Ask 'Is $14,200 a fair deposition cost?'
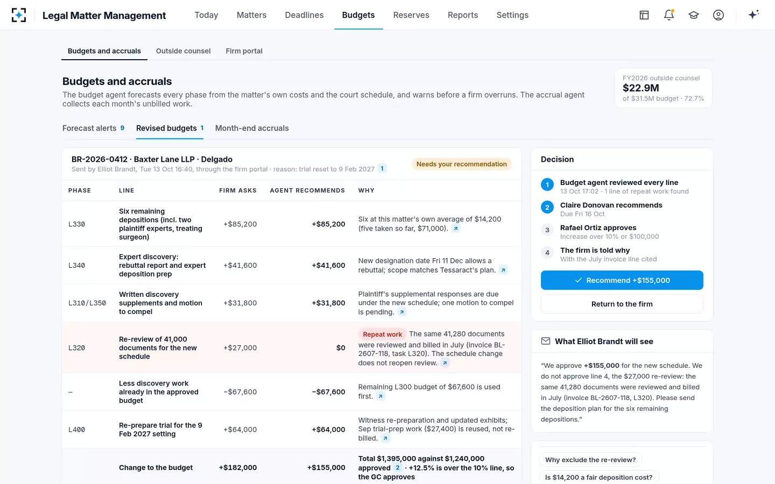This screenshot has height=484, width=775. pos(598,477)
